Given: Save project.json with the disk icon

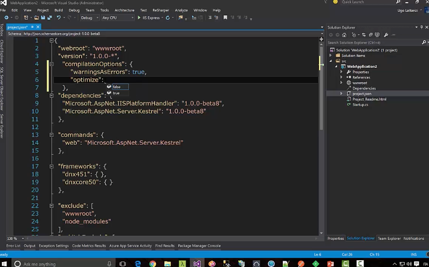Looking at the screenshot, I should (x=43, y=18).
